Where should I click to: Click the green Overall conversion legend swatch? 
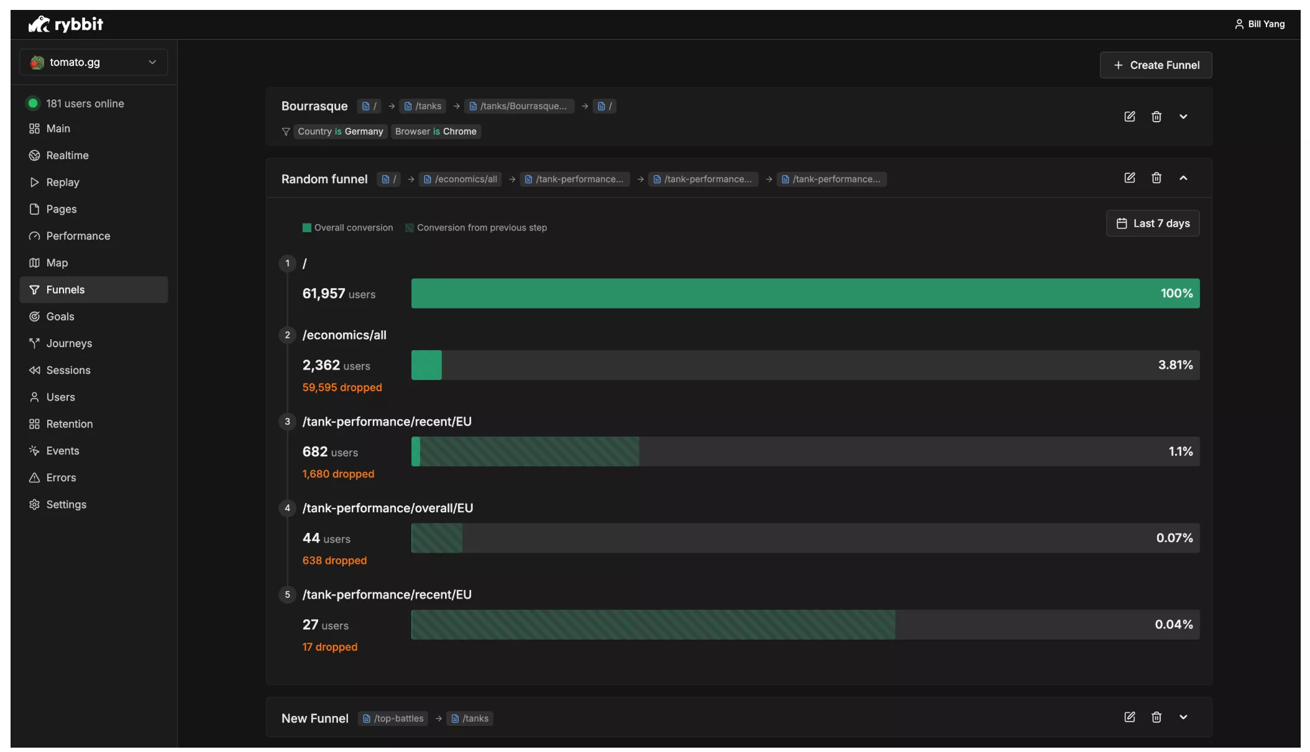coord(306,228)
